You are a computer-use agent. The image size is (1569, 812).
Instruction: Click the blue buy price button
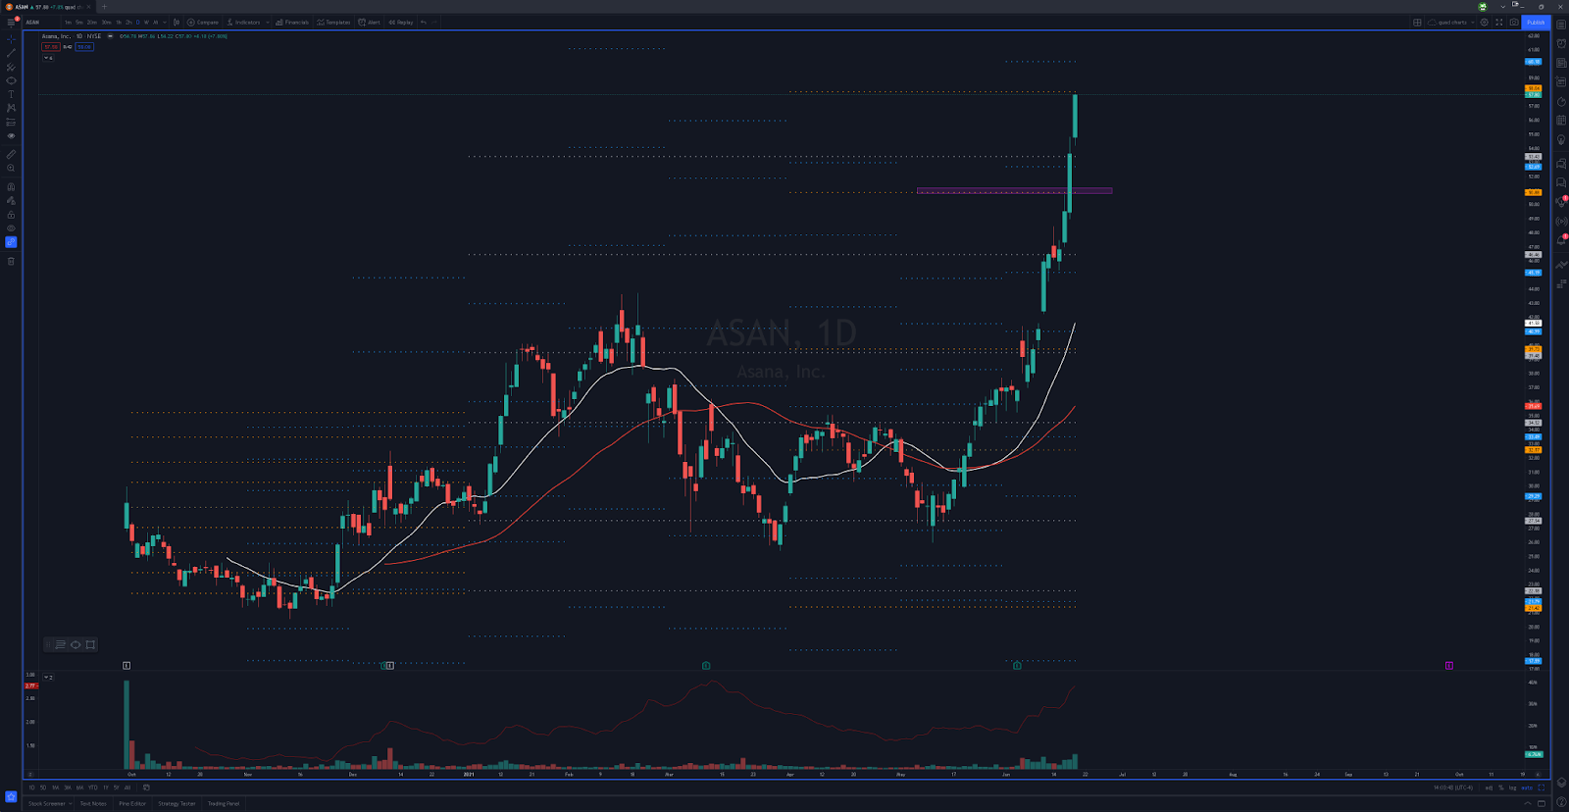click(x=84, y=47)
